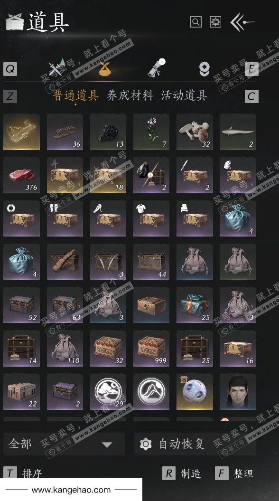Select the mountain emblem token
The height and width of the screenshot is (501, 279).
pos(151,391)
